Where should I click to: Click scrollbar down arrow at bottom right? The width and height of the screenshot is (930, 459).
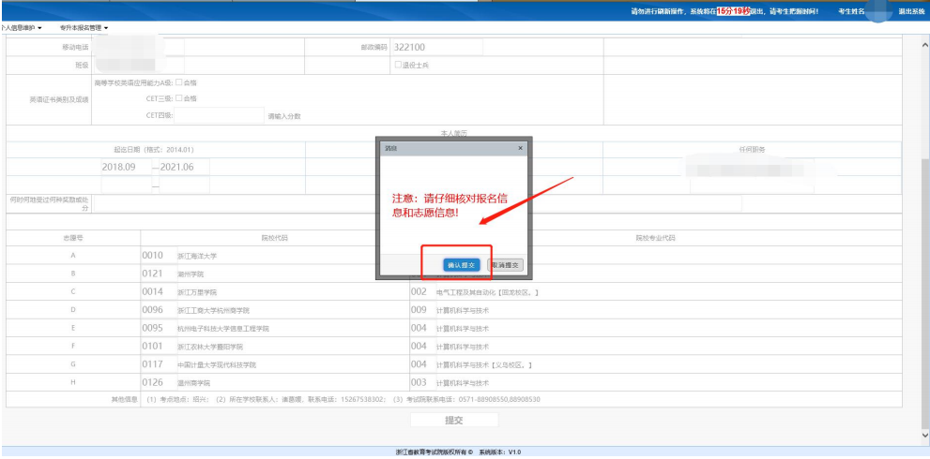[924, 435]
